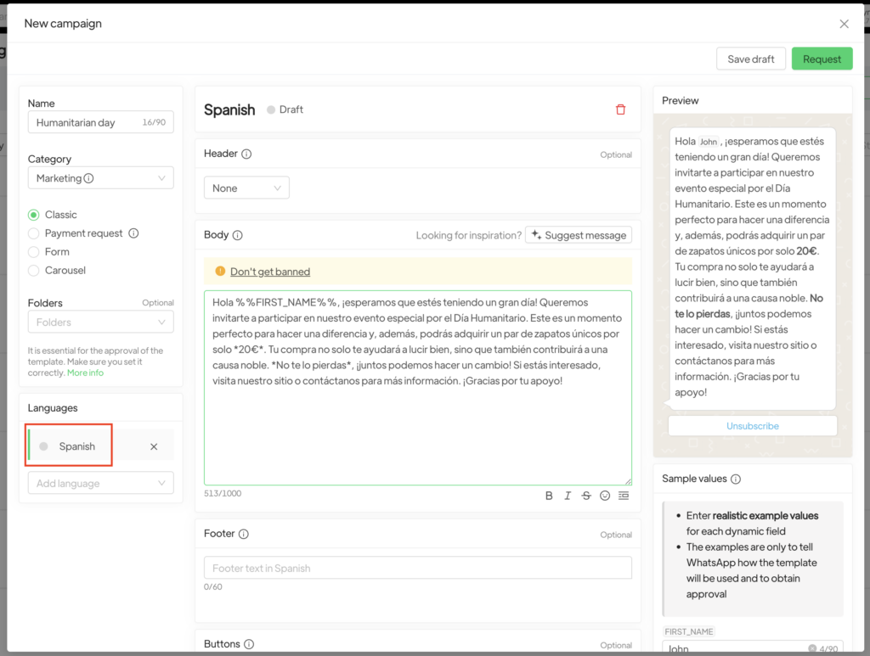Image resolution: width=870 pixels, height=656 pixels.
Task: Apply bold formatting to body text
Action: point(549,496)
